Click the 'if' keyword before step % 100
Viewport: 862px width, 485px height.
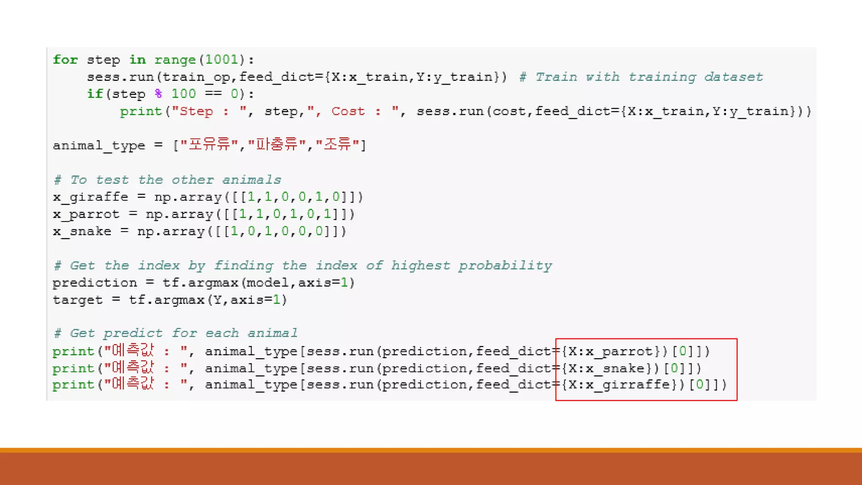95,94
